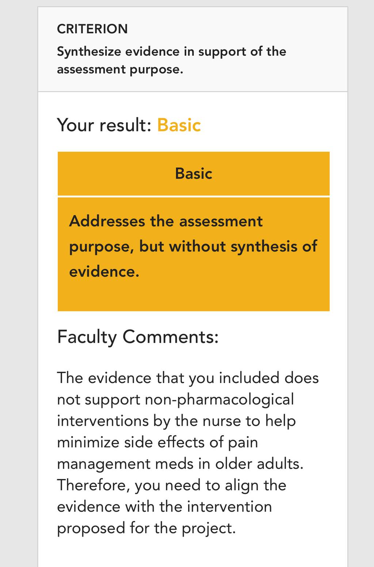Image resolution: width=374 pixels, height=567 pixels.
Task: Click the 'Your result:' label
Action: point(104,125)
